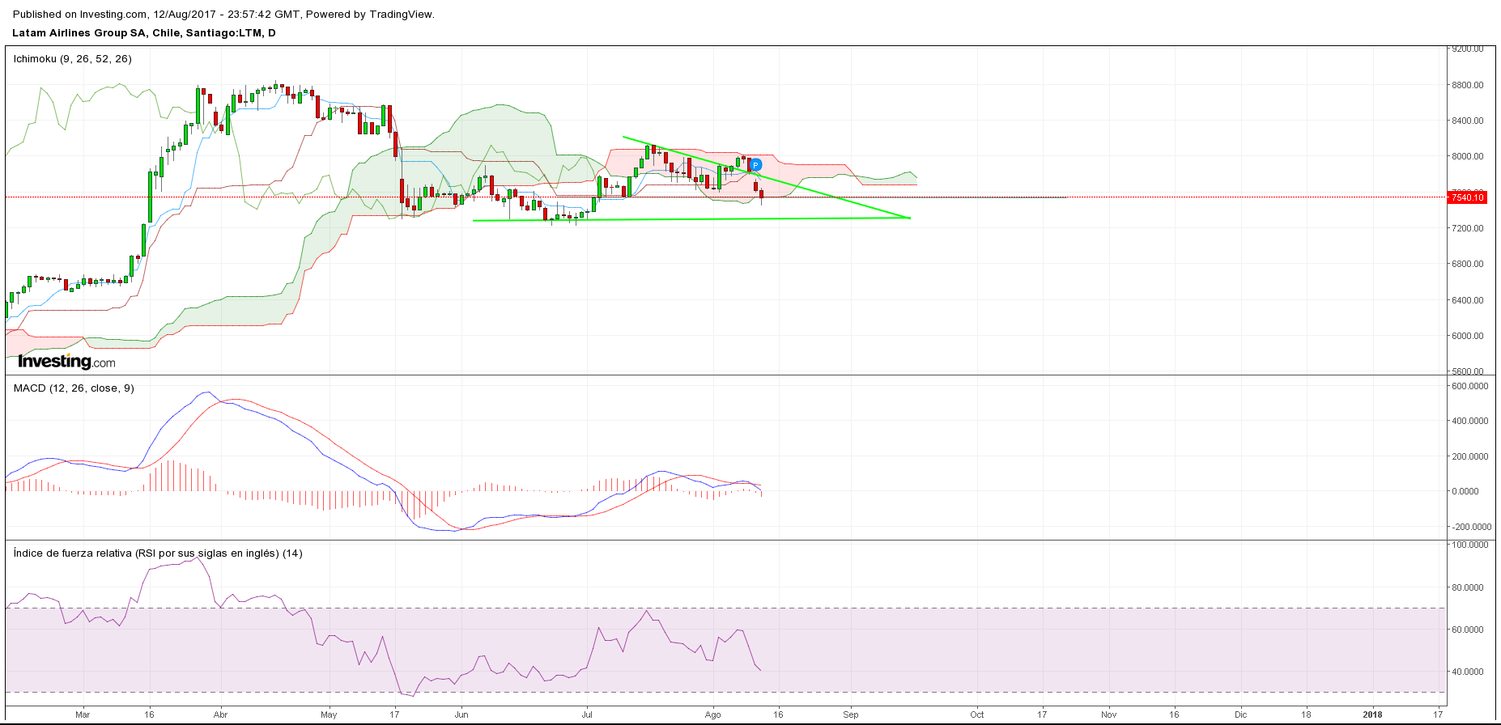Click the 80.0000 RSI axis label

[x=1468, y=587]
